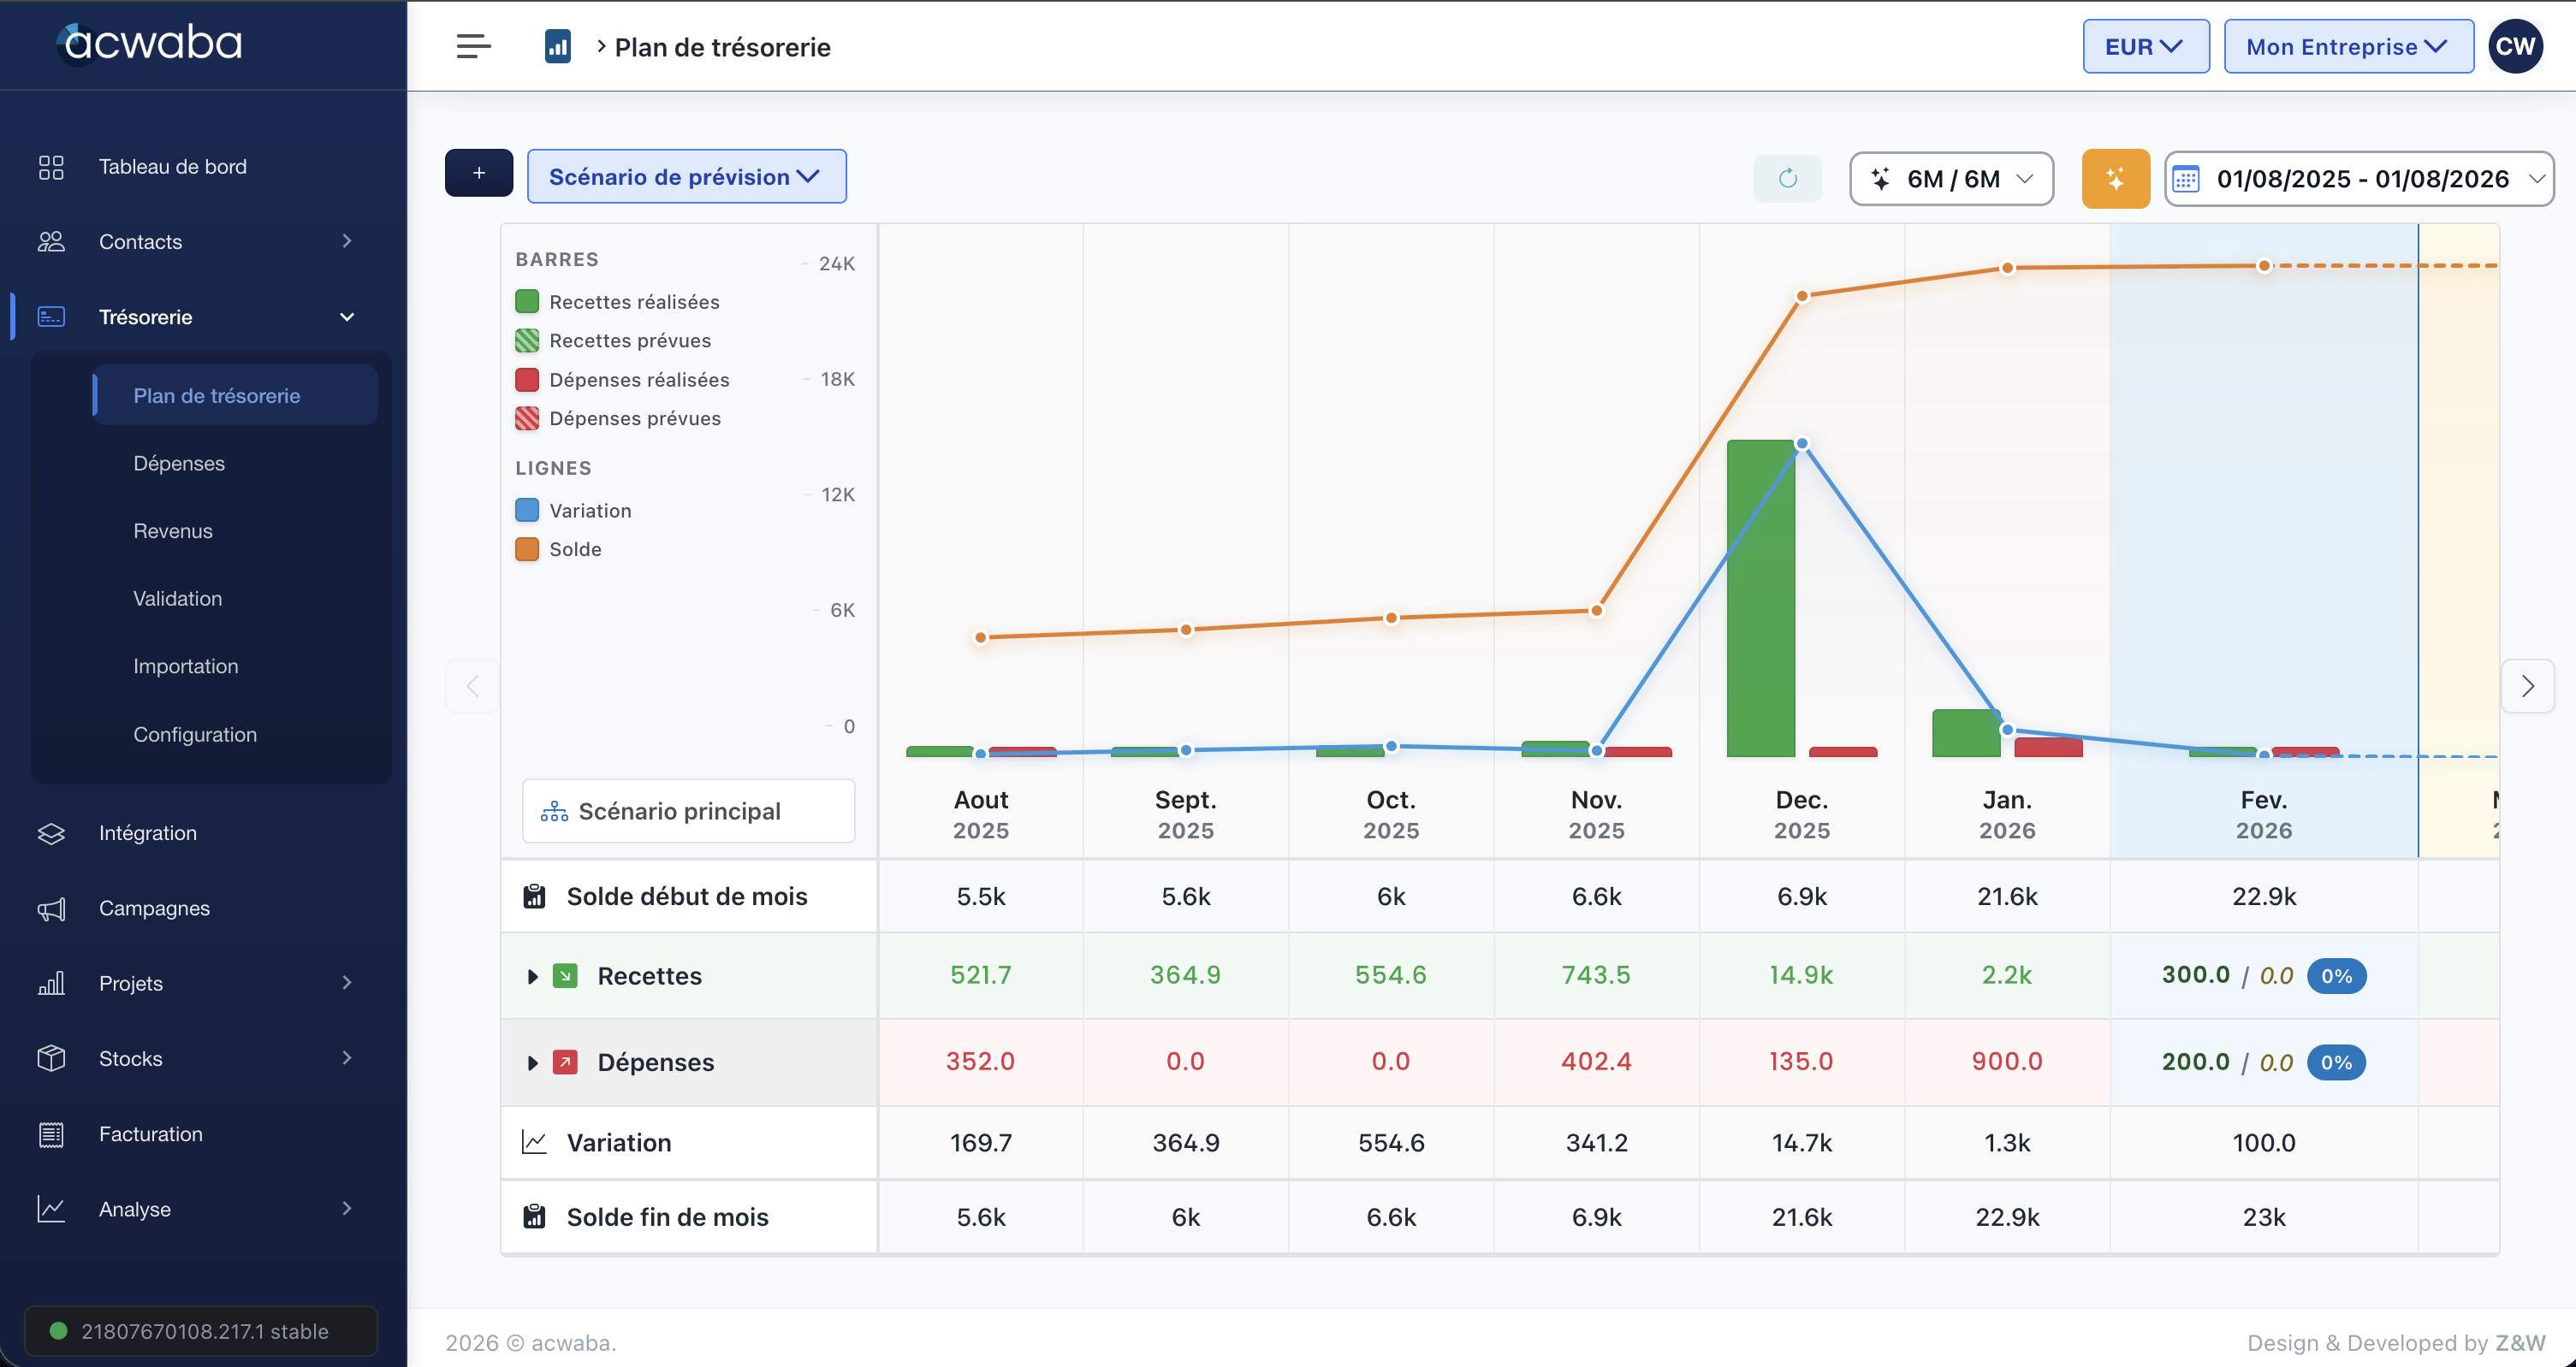This screenshot has height=1367, width=2576.
Task: Click the refresh icon button
Action: click(1787, 178)
